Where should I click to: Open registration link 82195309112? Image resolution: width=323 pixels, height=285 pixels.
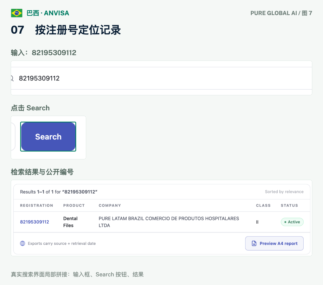34,222
